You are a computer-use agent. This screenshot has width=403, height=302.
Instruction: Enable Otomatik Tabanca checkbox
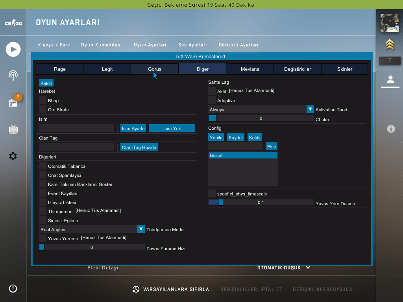click(x=43, y=166)
